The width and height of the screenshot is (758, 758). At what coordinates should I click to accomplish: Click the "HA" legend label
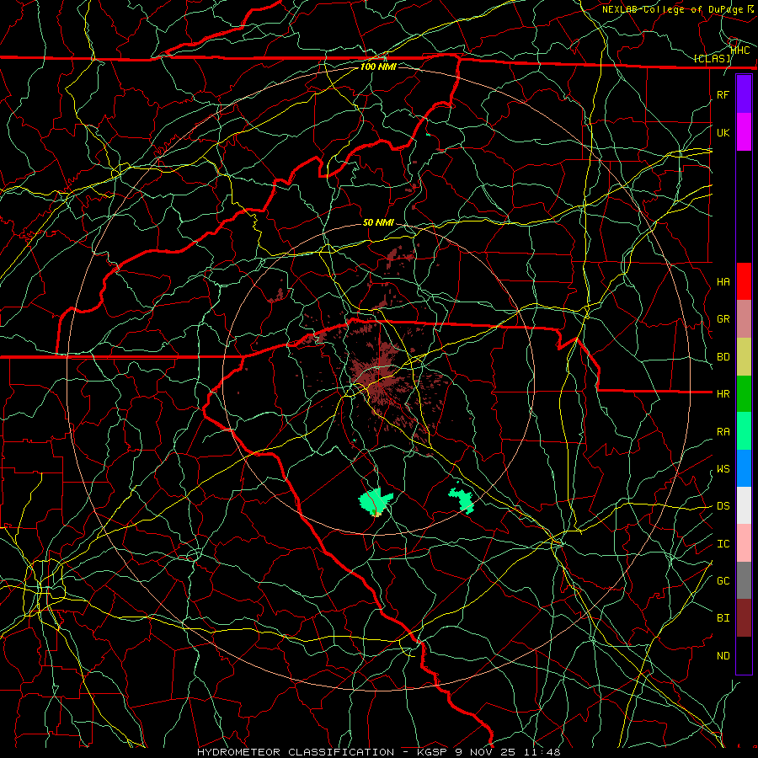723,281
